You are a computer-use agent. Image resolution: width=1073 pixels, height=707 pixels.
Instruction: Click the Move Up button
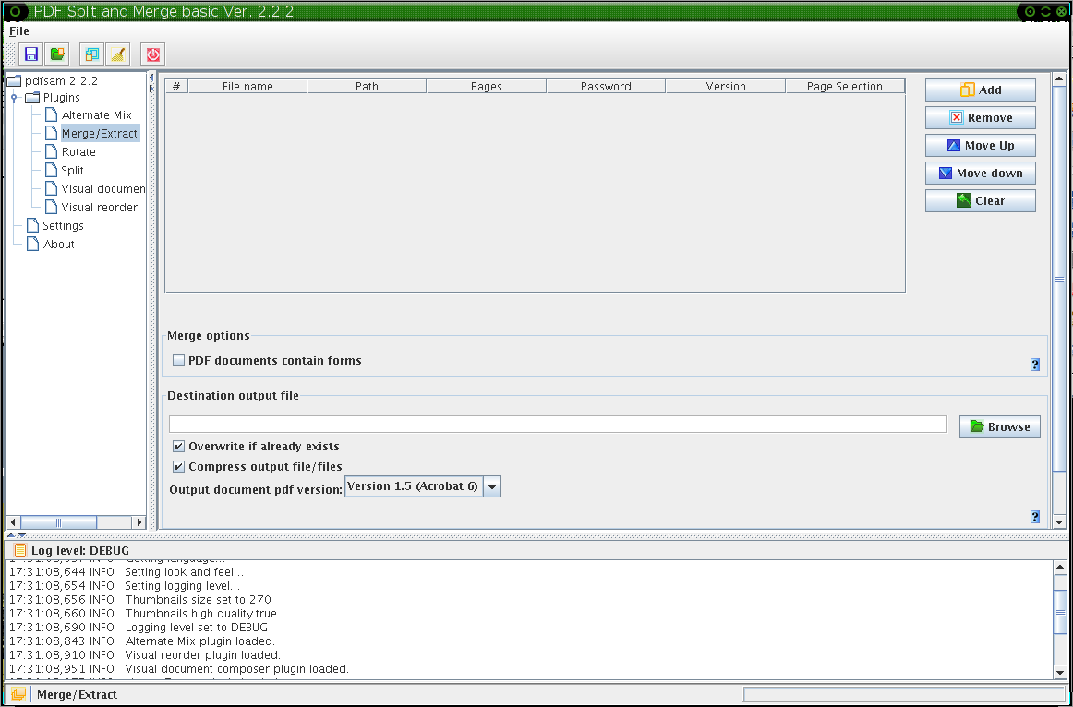coord(980,146)
